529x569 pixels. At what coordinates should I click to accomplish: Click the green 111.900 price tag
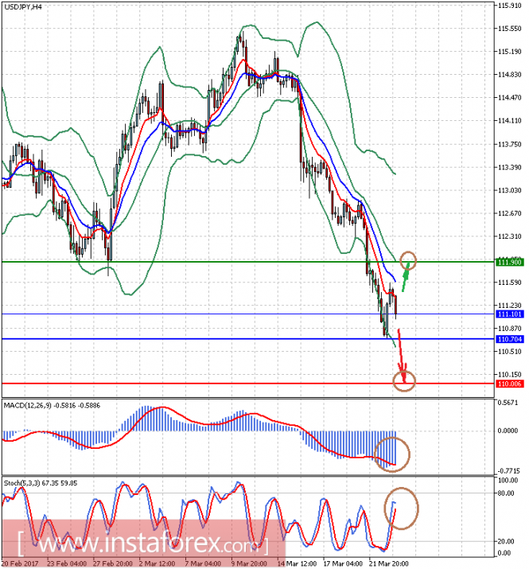tap(508, 262)
